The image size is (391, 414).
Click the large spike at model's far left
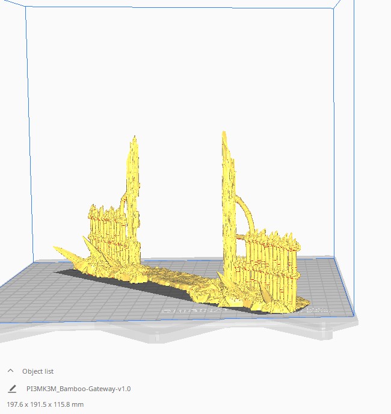(x=67, y=254)
